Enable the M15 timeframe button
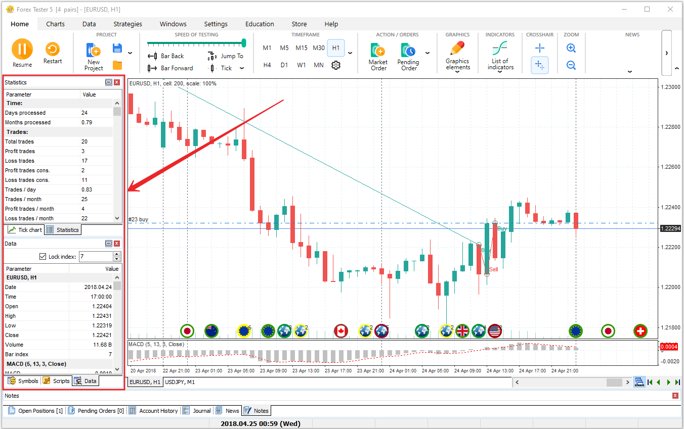This screenshot has height=429, width=684. tap(302, 48)
